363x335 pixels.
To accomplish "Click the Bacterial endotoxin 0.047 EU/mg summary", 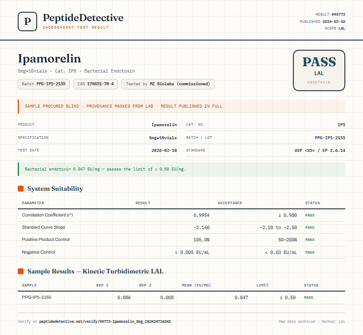I will [181, 169].
